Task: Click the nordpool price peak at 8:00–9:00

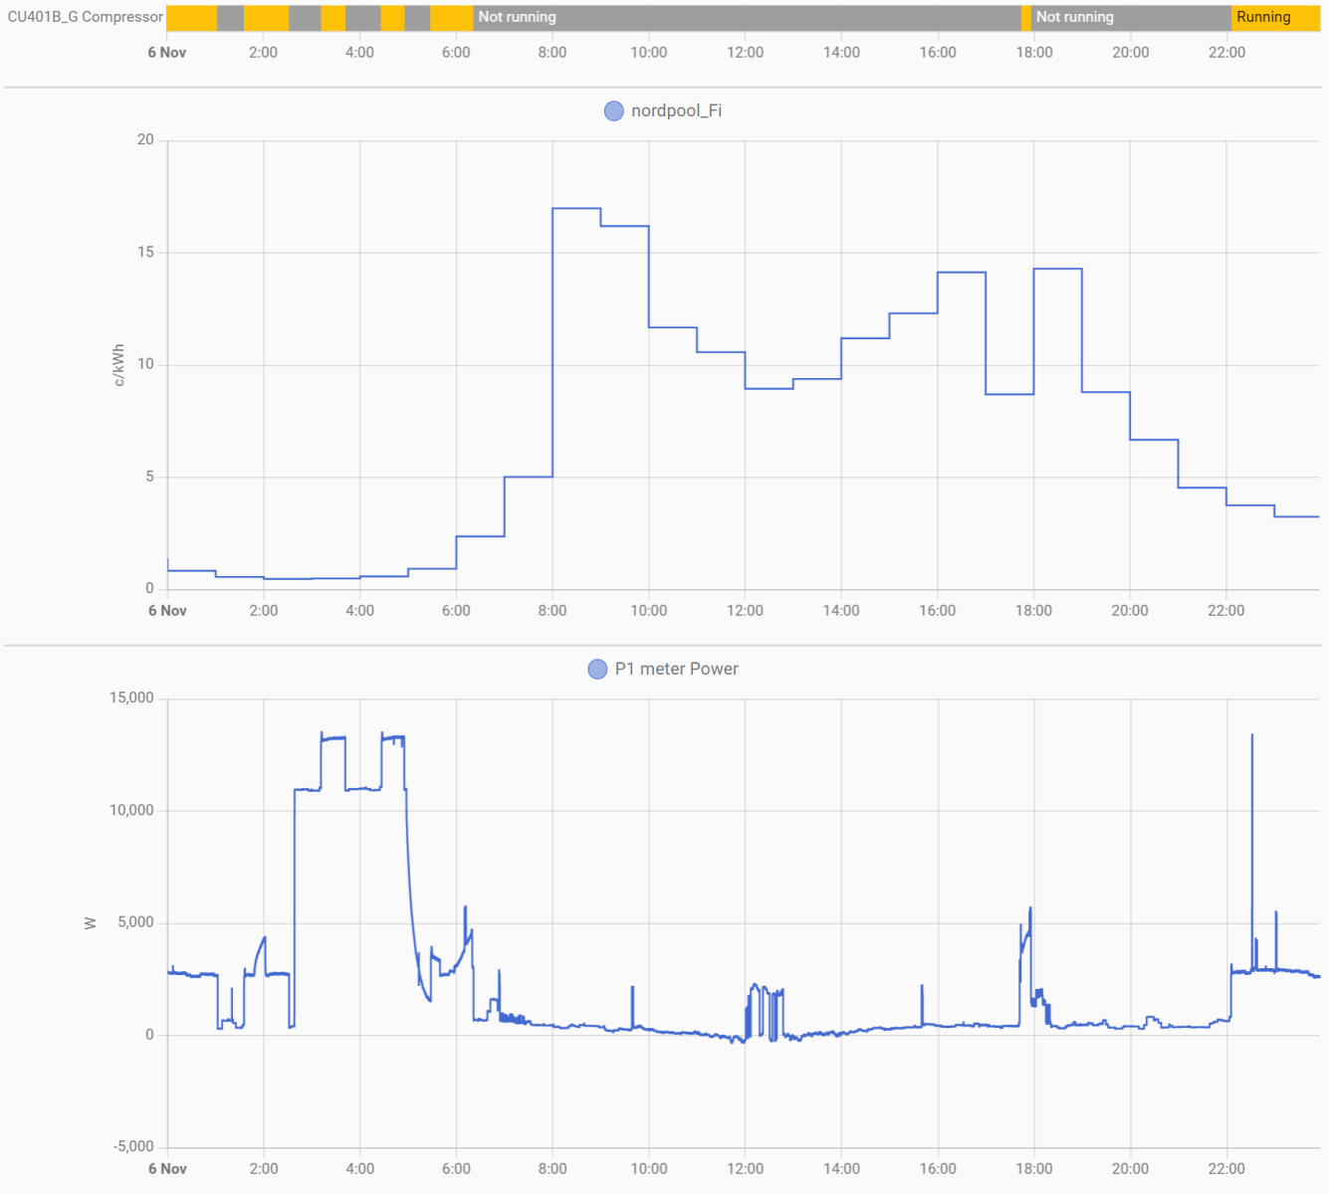Action: click(576, 209)
